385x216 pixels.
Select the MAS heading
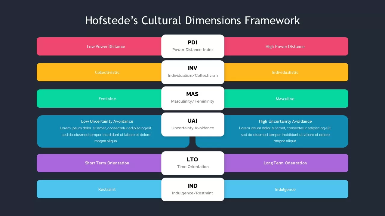(192, 94)
